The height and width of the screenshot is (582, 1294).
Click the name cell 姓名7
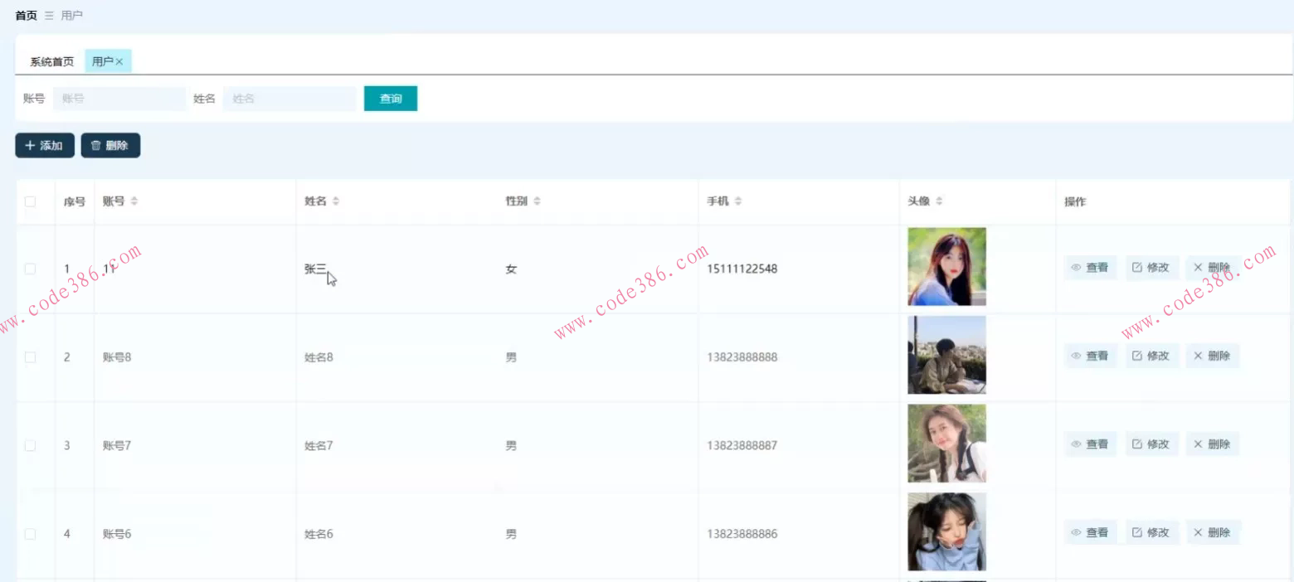pyautogui.click(x=319, y=445)
